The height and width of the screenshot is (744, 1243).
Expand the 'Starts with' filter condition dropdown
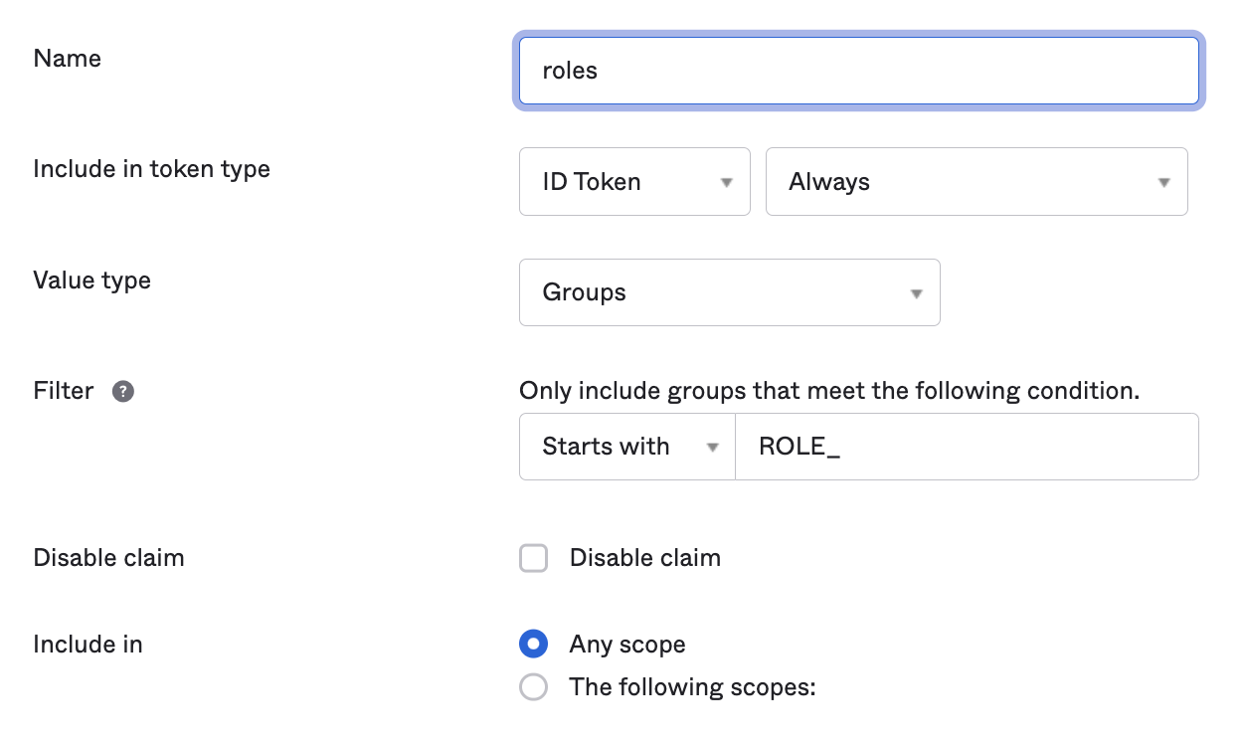pyautogui.click(x=626, y=447)
